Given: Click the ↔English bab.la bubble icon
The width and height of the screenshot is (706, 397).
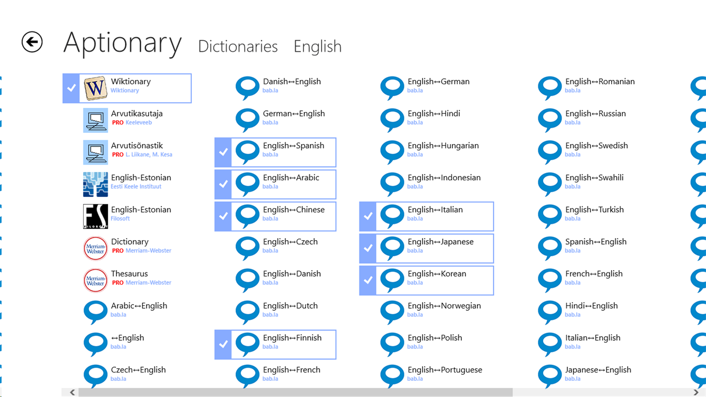Looking at the screenshot, I should pos(96,345).
